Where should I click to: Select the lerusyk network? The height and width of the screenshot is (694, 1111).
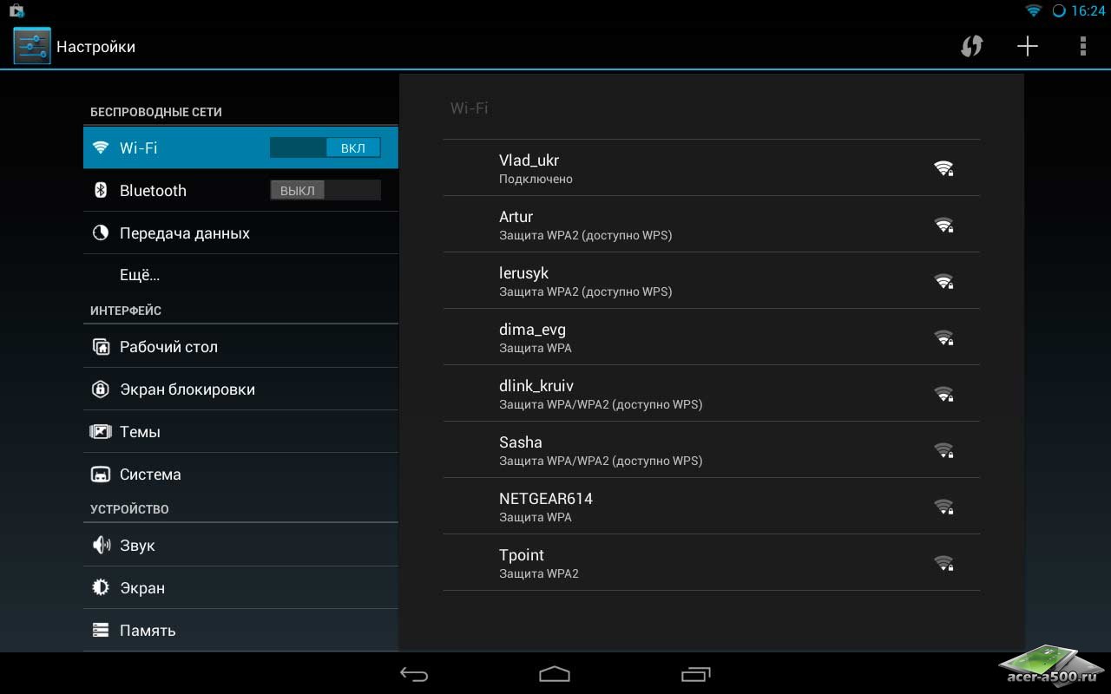click(712, 281)
